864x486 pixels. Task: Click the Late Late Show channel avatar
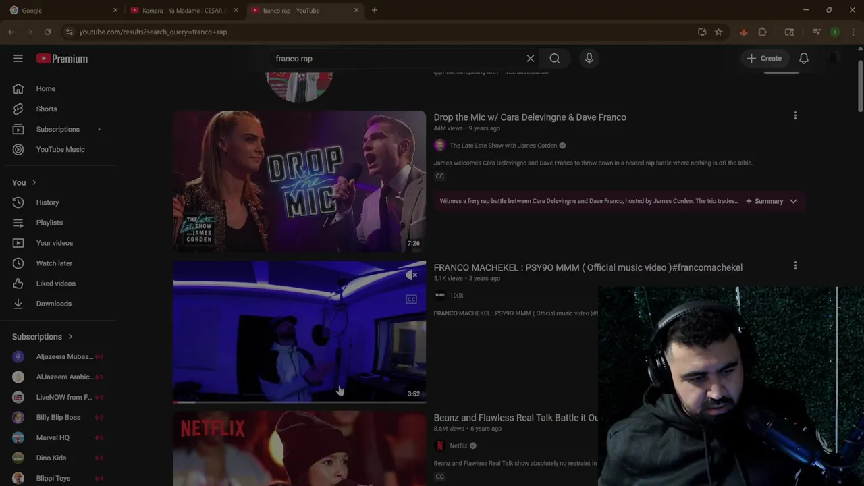click(x=440, y=145)
